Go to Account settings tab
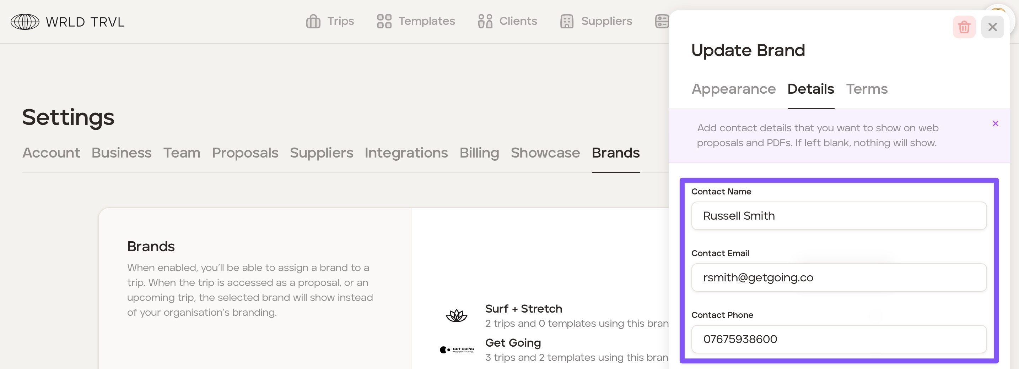Screen dimensions: 1019x369 click(x=51, y=153)
